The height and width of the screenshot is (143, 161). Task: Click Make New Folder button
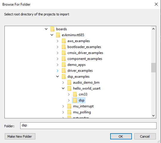pos(20,136)
